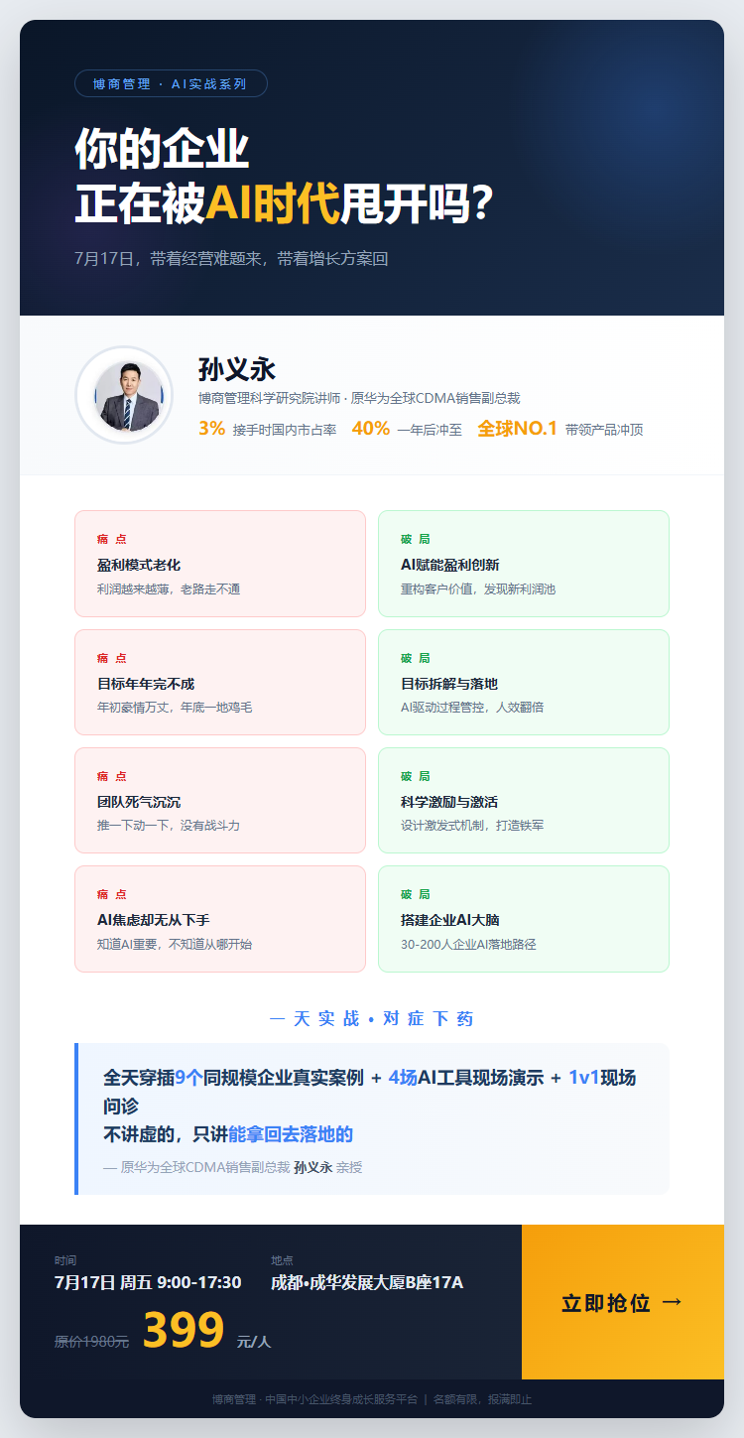Click the highlighted AI时代 text in headline
The image size is (744, 1438).
click(x=273, y=202)
